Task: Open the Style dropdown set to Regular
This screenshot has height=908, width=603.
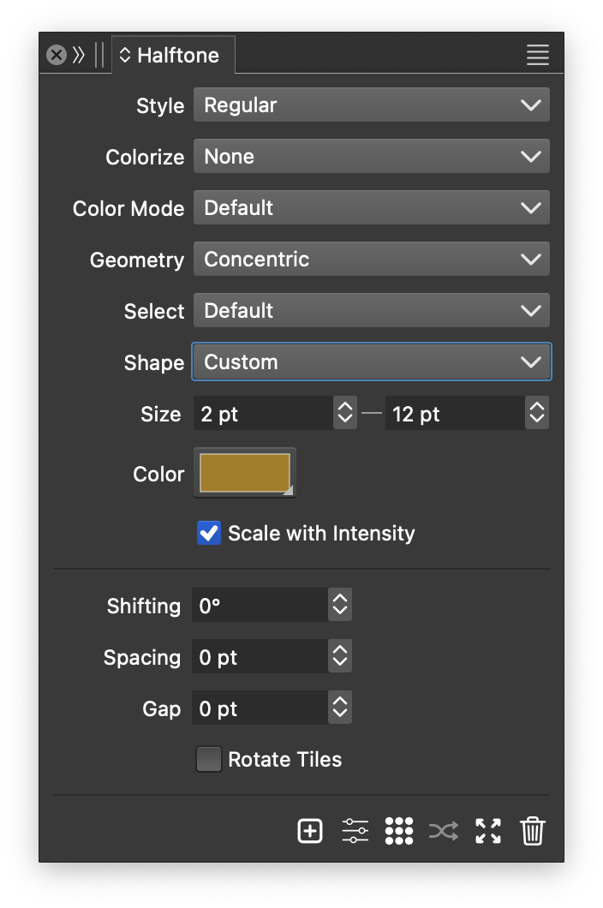Action: tap(371, 105)
